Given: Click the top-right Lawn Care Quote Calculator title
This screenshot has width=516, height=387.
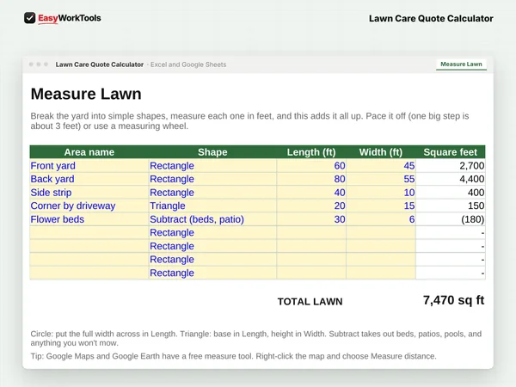Looking at the screenshot, I should tap(431, 18).
